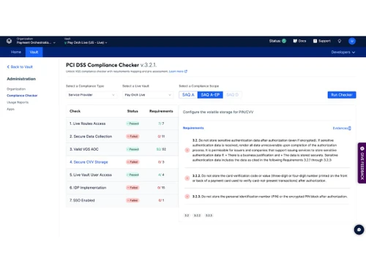Click Failed badge for SSO Enabled
The width and height of the screenshot is (366, 274).
(132, 200)
